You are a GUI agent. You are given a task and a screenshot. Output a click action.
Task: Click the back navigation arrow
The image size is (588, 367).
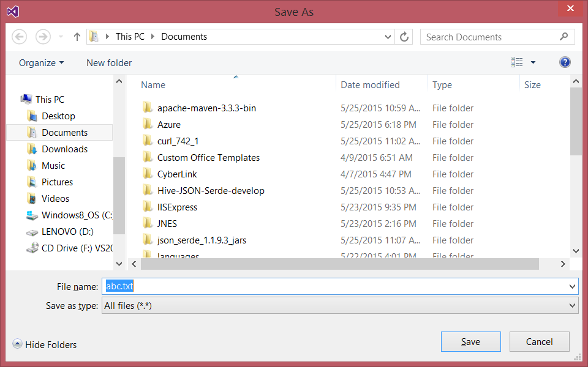click(x=19, y=37)
